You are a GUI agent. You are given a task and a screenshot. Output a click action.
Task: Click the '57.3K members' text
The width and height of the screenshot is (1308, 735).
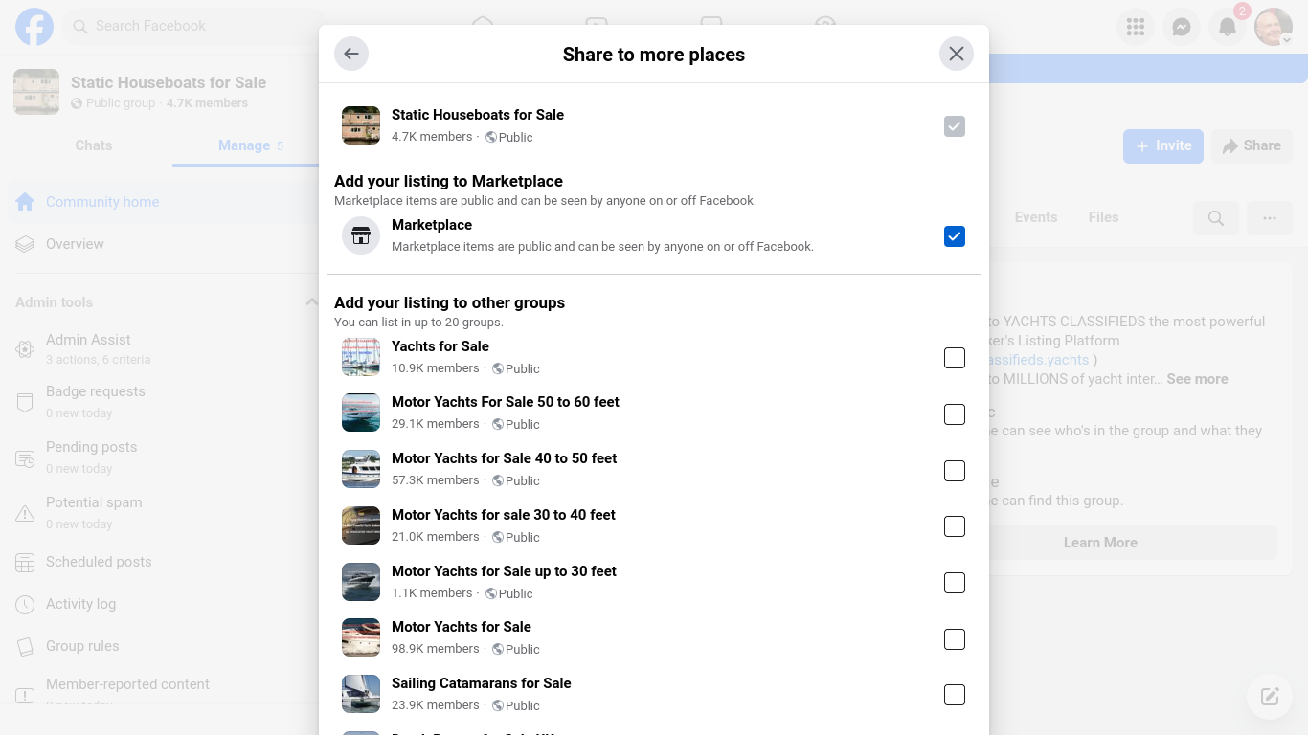click(x=436, y=480)
